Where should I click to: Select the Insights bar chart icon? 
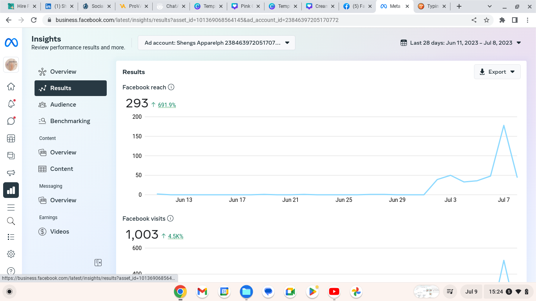click(x=11, y=190)
